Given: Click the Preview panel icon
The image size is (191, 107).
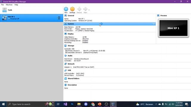Looking at the screenshot, I should (x=158, y=15).
